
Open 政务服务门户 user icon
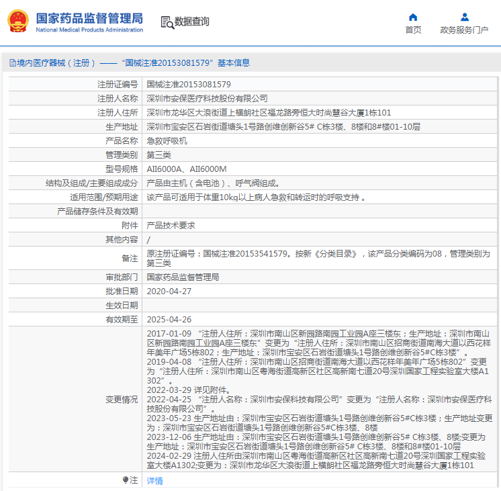[465, 17]
